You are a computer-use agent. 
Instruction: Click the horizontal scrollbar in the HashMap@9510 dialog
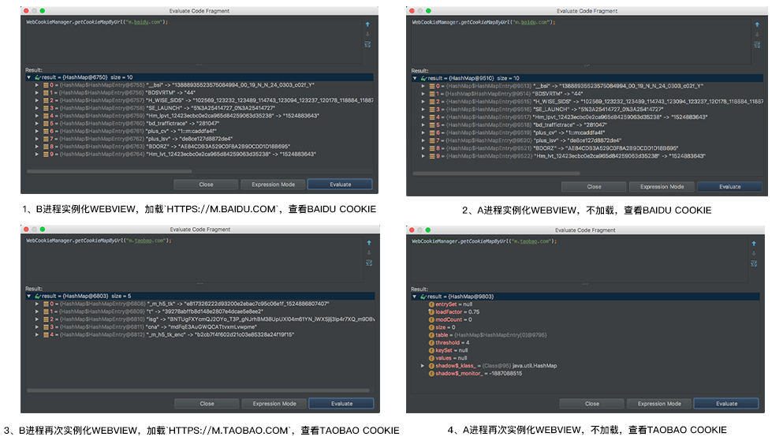pyautogui.click(x=496, y=173)
